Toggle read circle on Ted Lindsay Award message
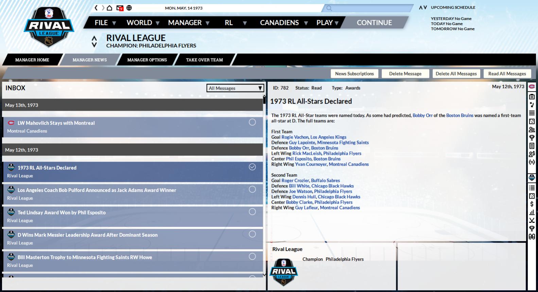The image size is (538, 292). [252, 212]
